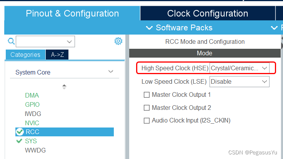
Task: Switch to Clock Configuration tab
Action: pos(208,13)
